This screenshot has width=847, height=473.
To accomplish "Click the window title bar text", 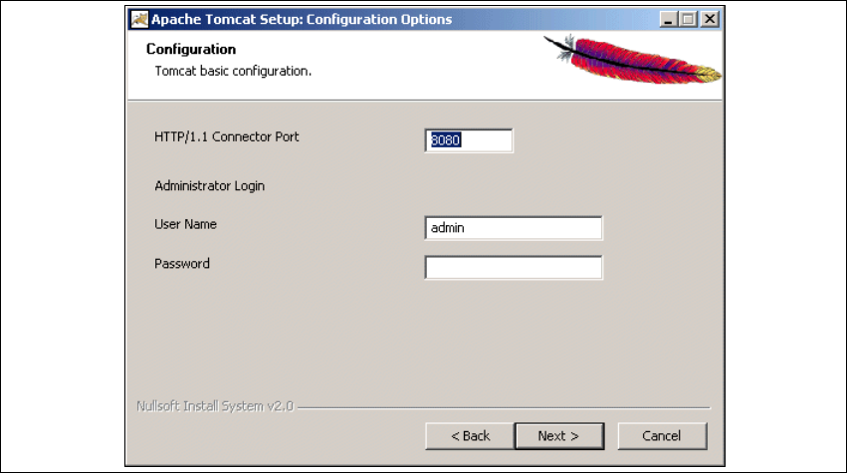I will pos(301,19).
